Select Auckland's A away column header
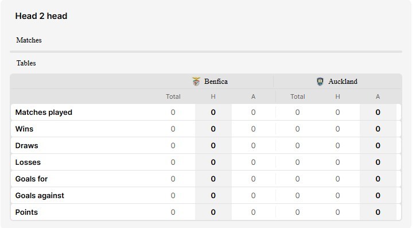The width and height of the screenshot is (416, 228). (378, 96)
